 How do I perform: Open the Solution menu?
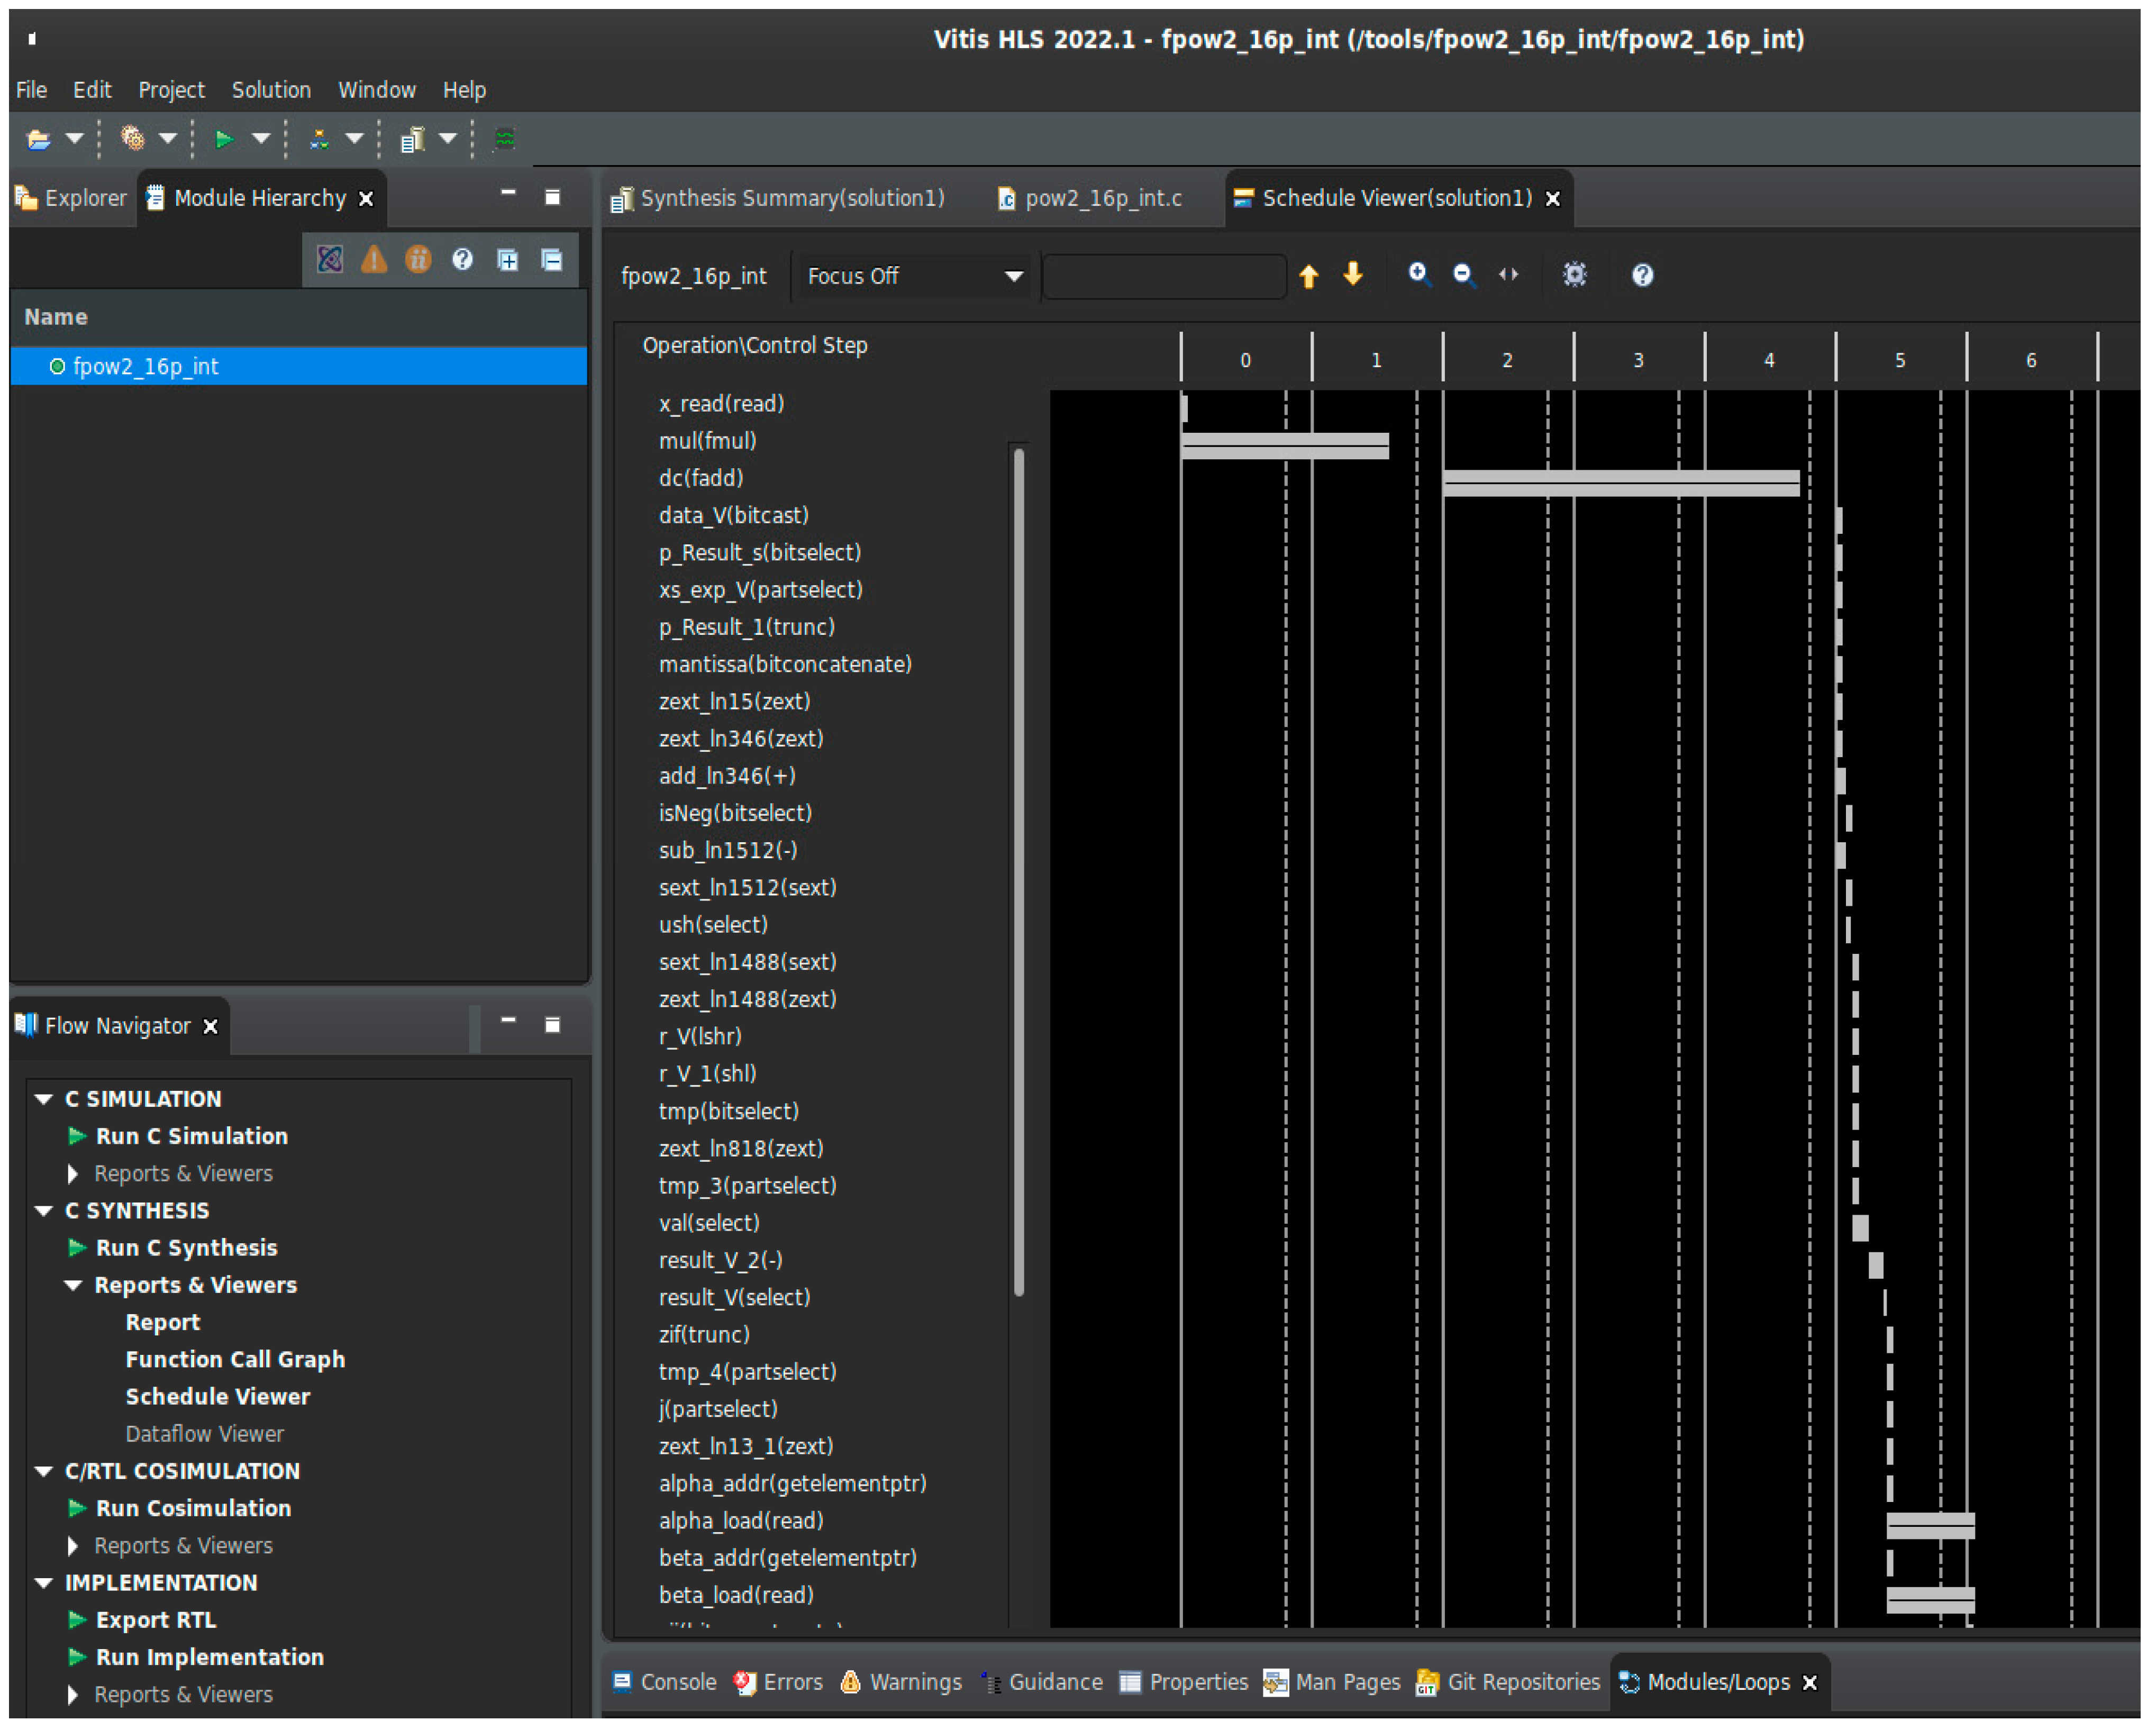coord(271,90)
